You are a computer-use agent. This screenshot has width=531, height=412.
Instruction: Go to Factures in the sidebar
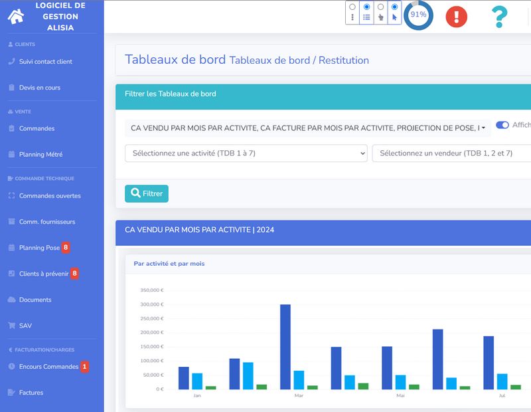(x=31, y=393)
